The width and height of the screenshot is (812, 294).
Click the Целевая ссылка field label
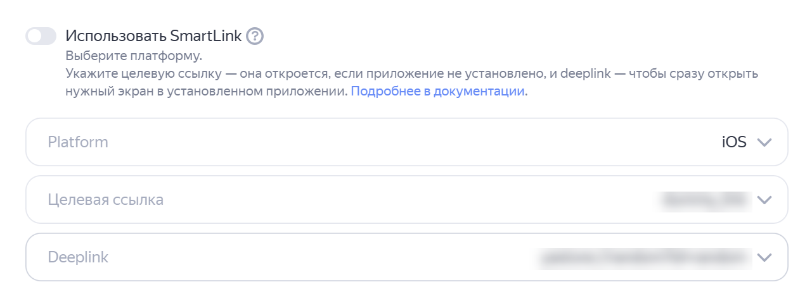point(105,200)
